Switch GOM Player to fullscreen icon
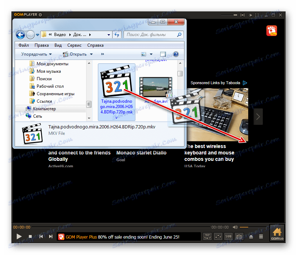This screenshot has height=255, width=297. [x=257, y=15]
